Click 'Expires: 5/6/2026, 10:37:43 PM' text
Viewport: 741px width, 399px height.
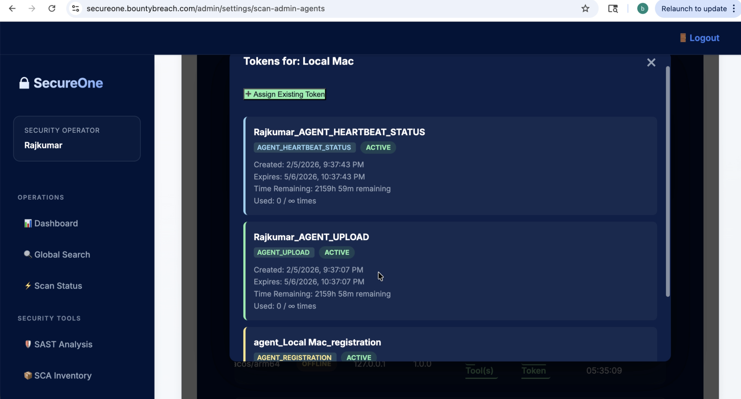point(309,177)
